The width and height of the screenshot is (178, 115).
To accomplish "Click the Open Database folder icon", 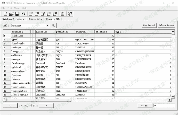I will [x=11, y=14].
